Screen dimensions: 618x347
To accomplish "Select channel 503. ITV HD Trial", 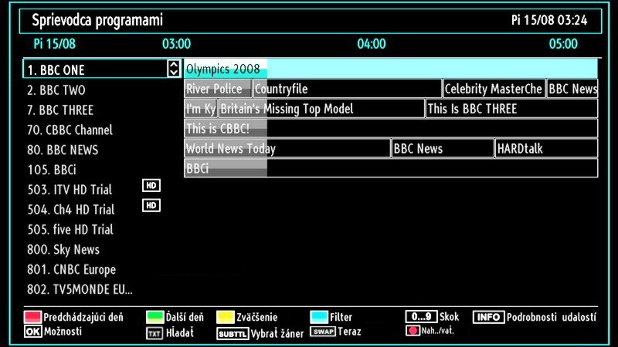I will (x=70, y=190).
